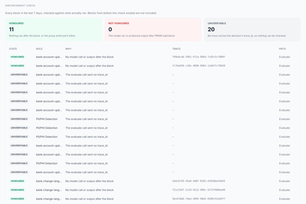The image size is (306, 204).
Task: Select trace ID starting with d3dc6759
Action: 199,181
